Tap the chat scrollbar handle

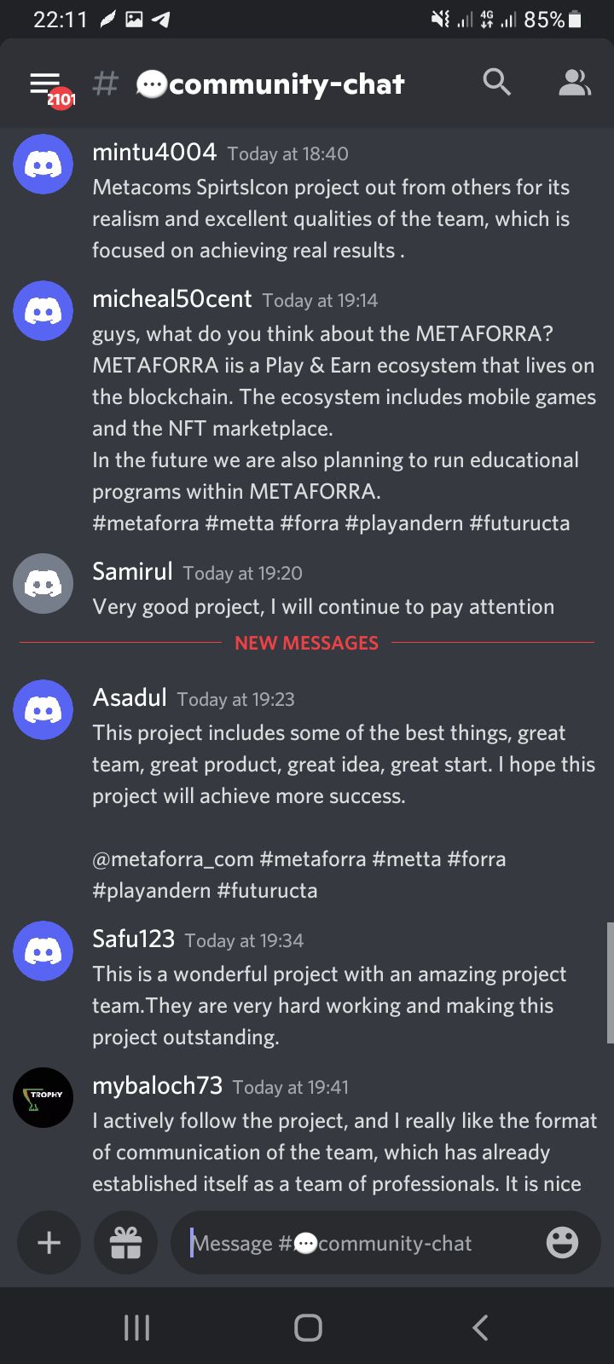click(609, 982)
